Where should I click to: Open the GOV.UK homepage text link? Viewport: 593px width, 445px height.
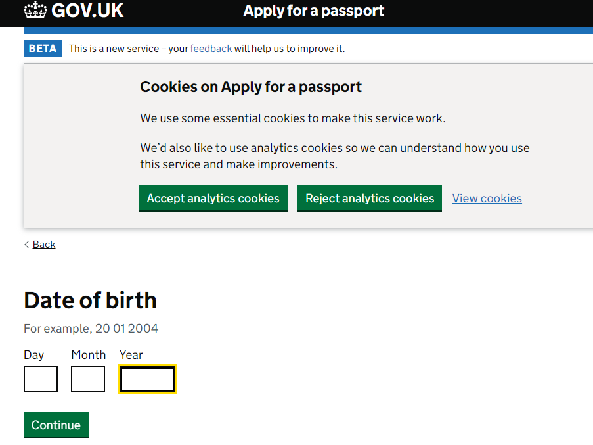(87, 11)
